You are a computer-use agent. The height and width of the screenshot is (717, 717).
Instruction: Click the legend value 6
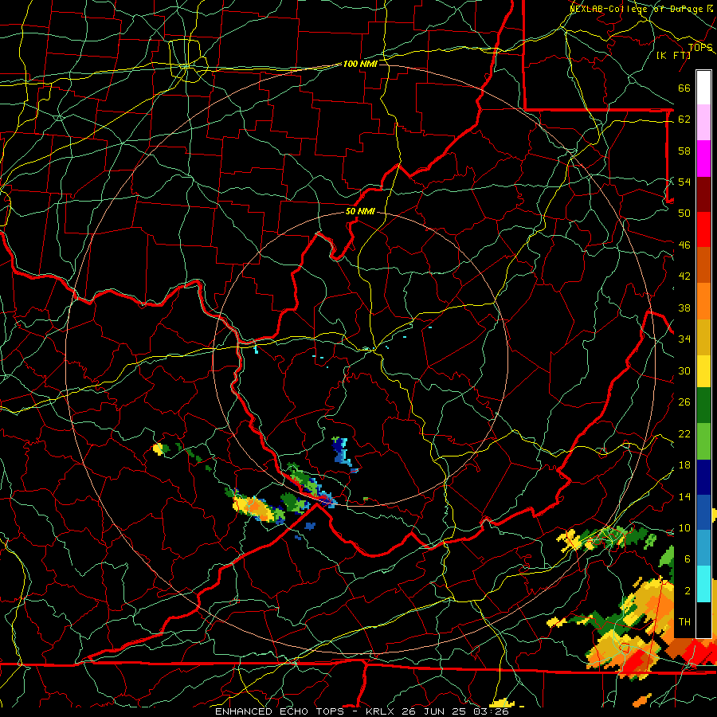pyautogui.click(x=687, y=559)
